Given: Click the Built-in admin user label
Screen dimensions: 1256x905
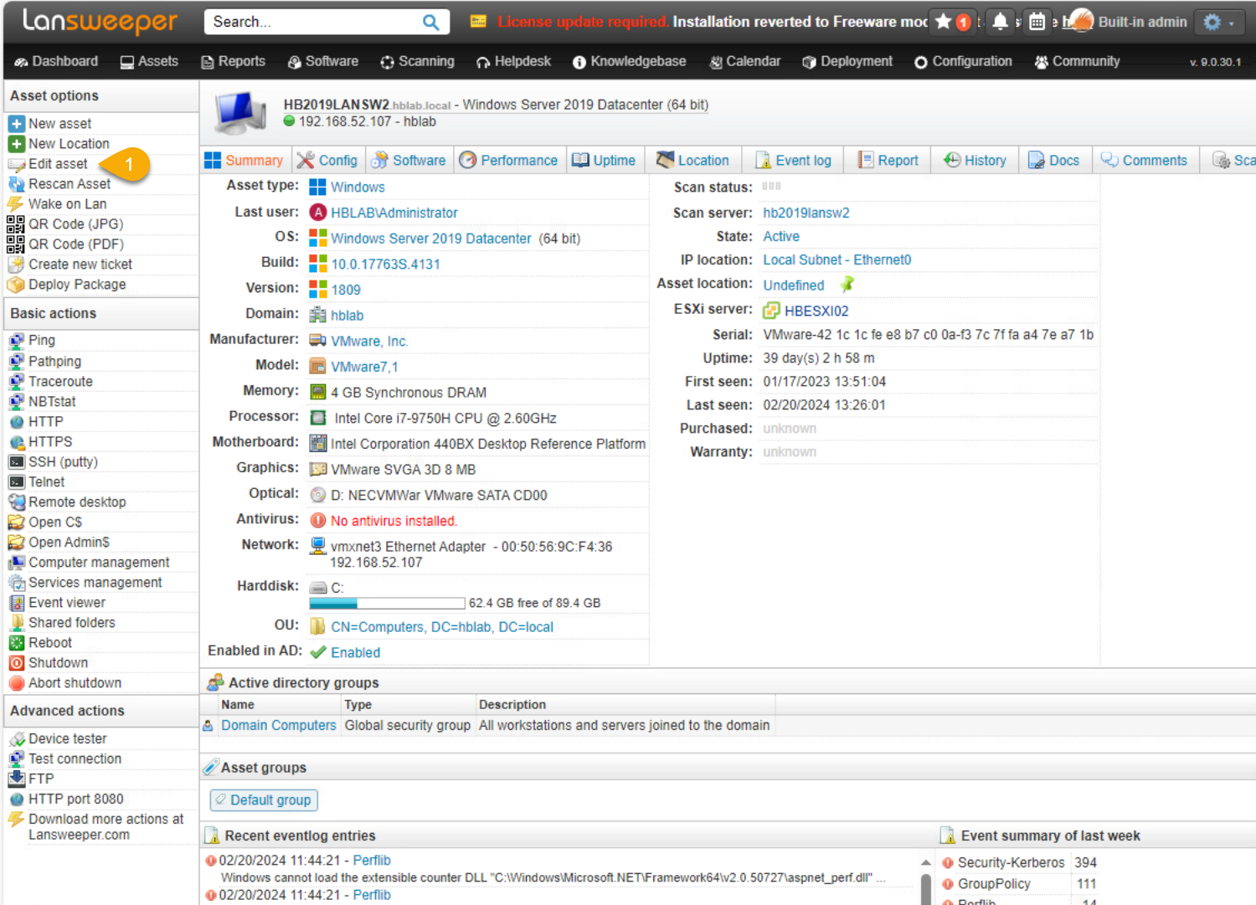Looking at the screenshot, I should (x=1142, y=22).
